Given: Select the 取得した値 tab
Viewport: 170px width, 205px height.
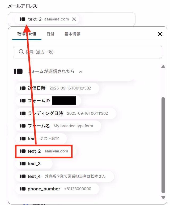Looking at the screenshot, I should 27,34.
